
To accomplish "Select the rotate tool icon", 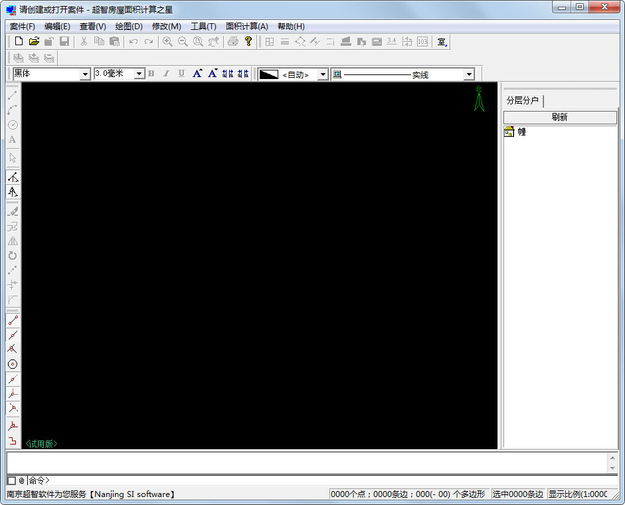I will [13, 256].
